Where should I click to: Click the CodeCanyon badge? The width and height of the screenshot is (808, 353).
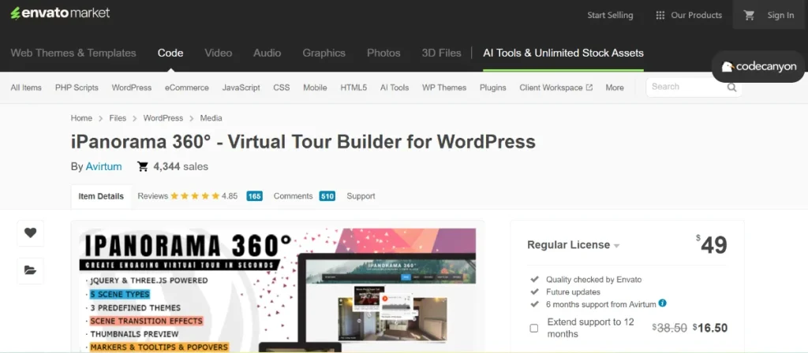click(x=758, y=66)
